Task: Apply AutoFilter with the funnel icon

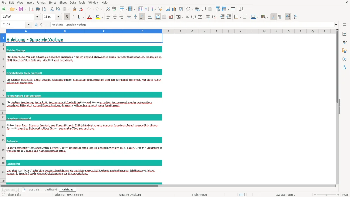Action: (160, 9)
